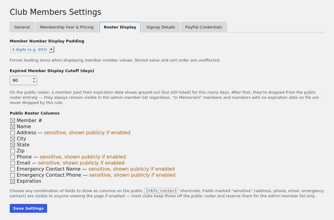Enable the Zip column checkbox
334x220 pixels.
tap(12, 151)
